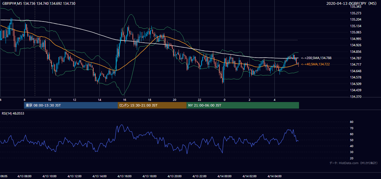Click the 135.065 price axis label

[356, 32]
